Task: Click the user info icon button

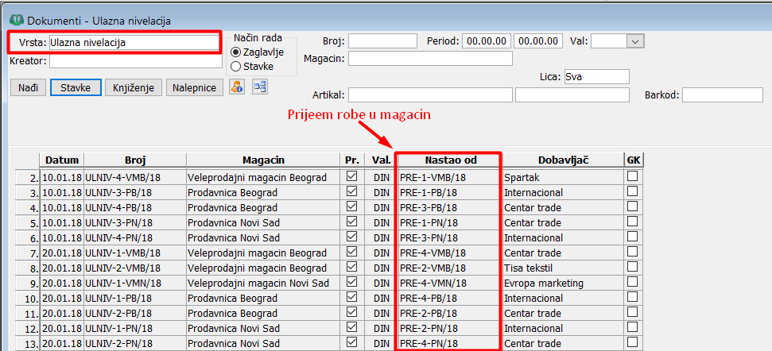Action: pos(236,87)
